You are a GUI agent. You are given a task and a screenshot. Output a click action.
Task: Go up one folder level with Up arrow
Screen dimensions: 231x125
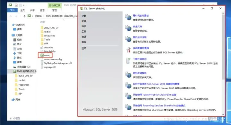click(24, 16)
